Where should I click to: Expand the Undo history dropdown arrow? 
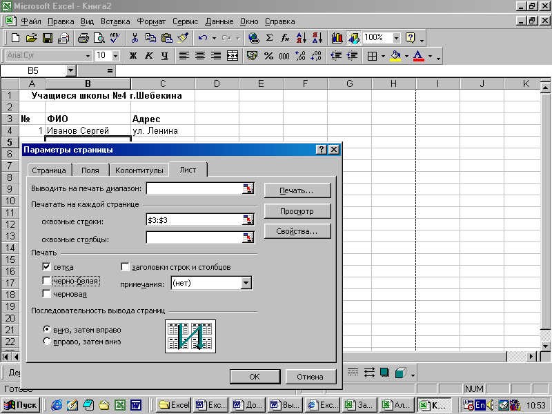coord(214,38)
